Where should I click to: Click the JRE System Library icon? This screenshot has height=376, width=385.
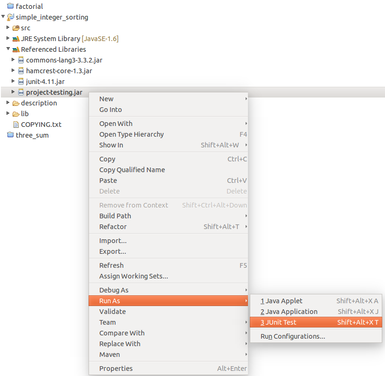pyautogui.click(x=16, y=39)
